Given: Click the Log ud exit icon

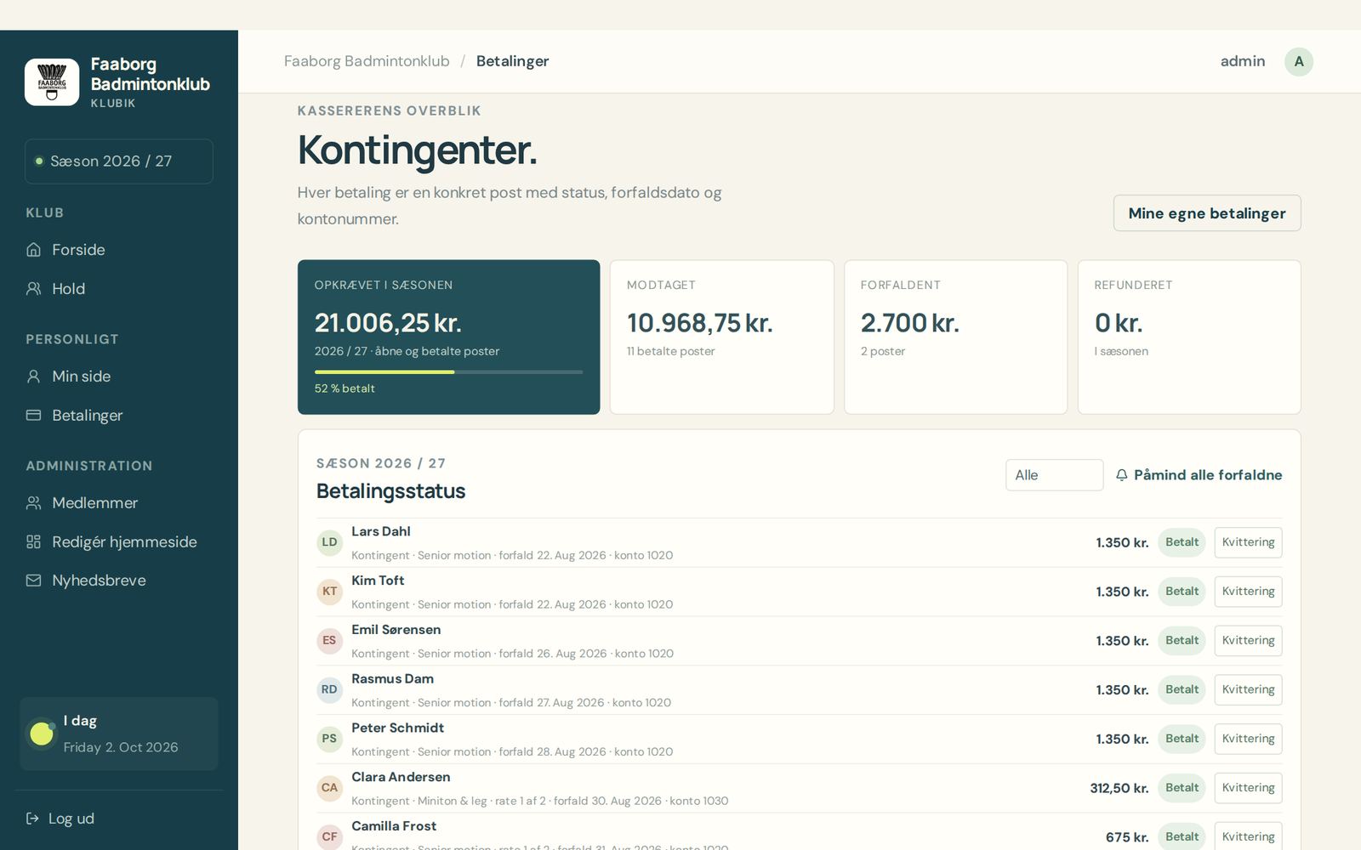Looking at the screenshot, I should [x=32, y=819].
